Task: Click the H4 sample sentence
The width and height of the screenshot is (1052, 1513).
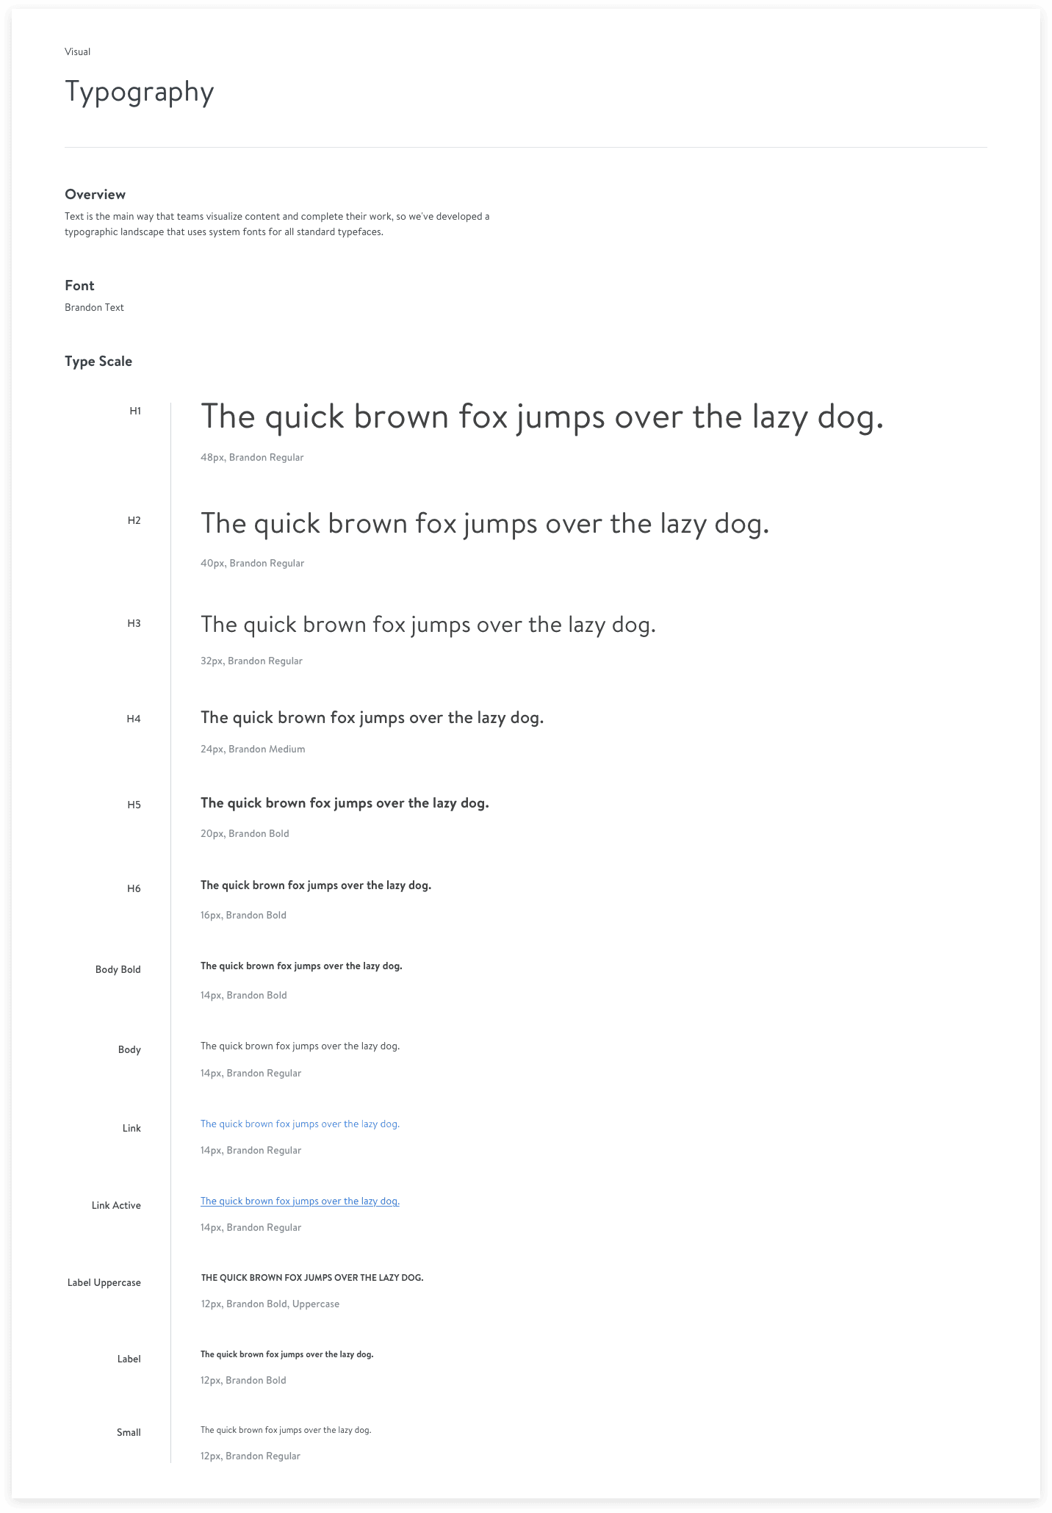Action: coord(372,718)
